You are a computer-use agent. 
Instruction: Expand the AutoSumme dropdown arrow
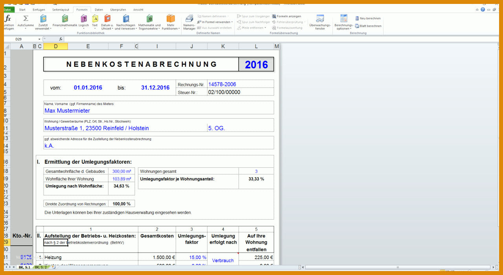[26, 28]
